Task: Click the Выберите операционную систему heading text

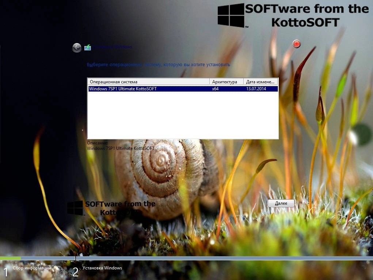Action: [159, 65]
